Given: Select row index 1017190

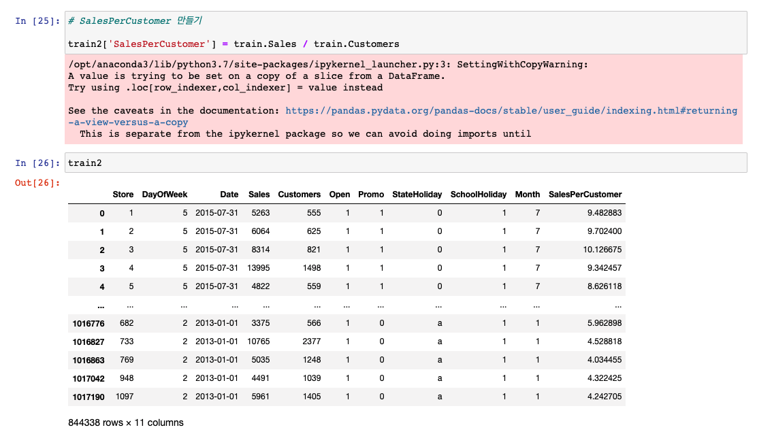Looking at the screenshot, I should pyautogui.click(x=88, y=397).
